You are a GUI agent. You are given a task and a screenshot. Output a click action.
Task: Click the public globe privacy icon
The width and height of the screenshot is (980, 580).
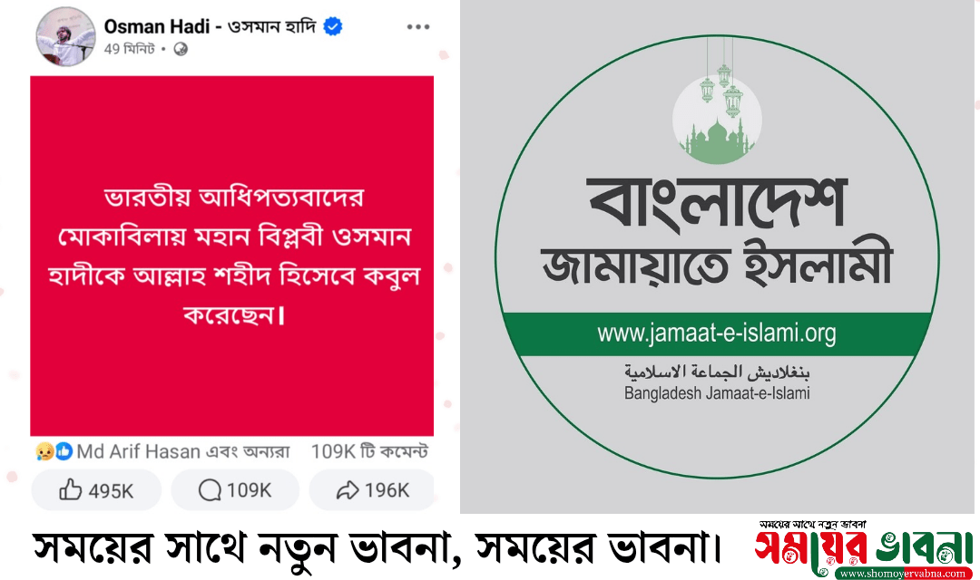[x=181, y=49]
